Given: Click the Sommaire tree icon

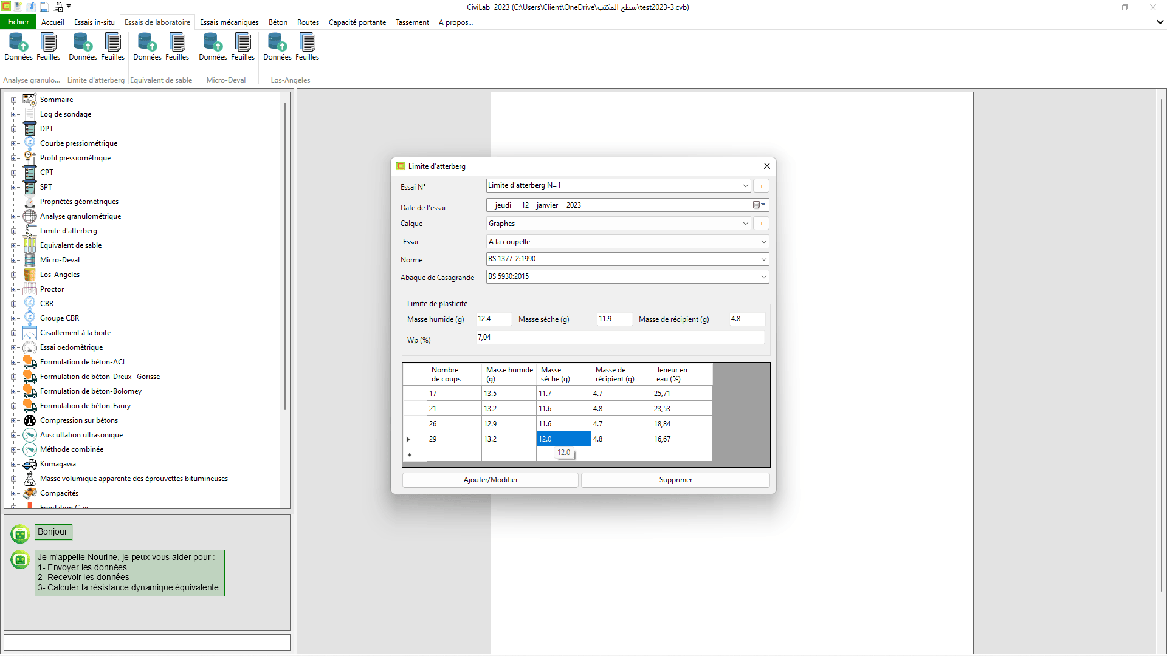Looking at the screenshot, I should click(x=30, y=100).
